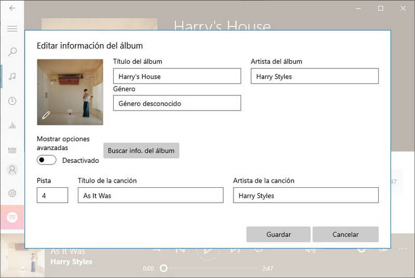
Task: Open the hamburger menu in the sidebar
Action: (12, 29)
